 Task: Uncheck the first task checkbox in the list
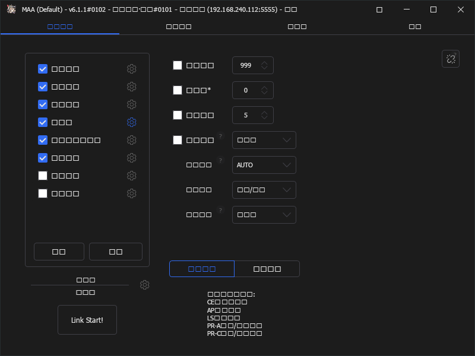pos(43,69)
